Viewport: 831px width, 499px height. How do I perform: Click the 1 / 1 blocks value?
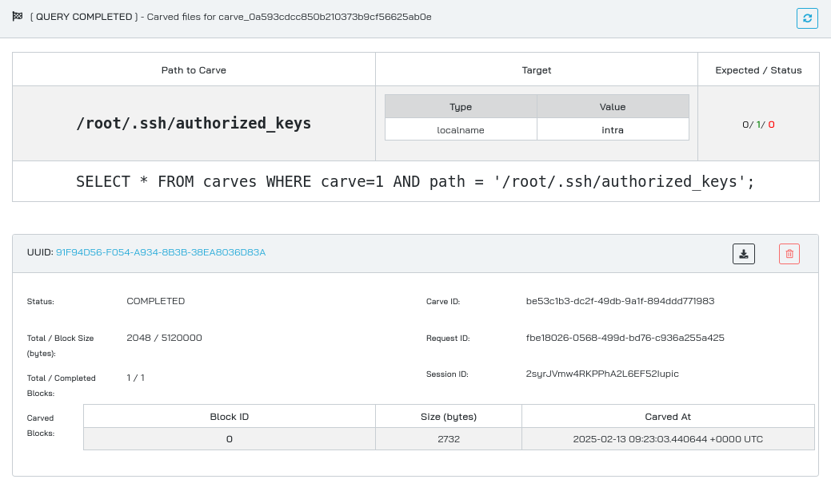(136, 378)
